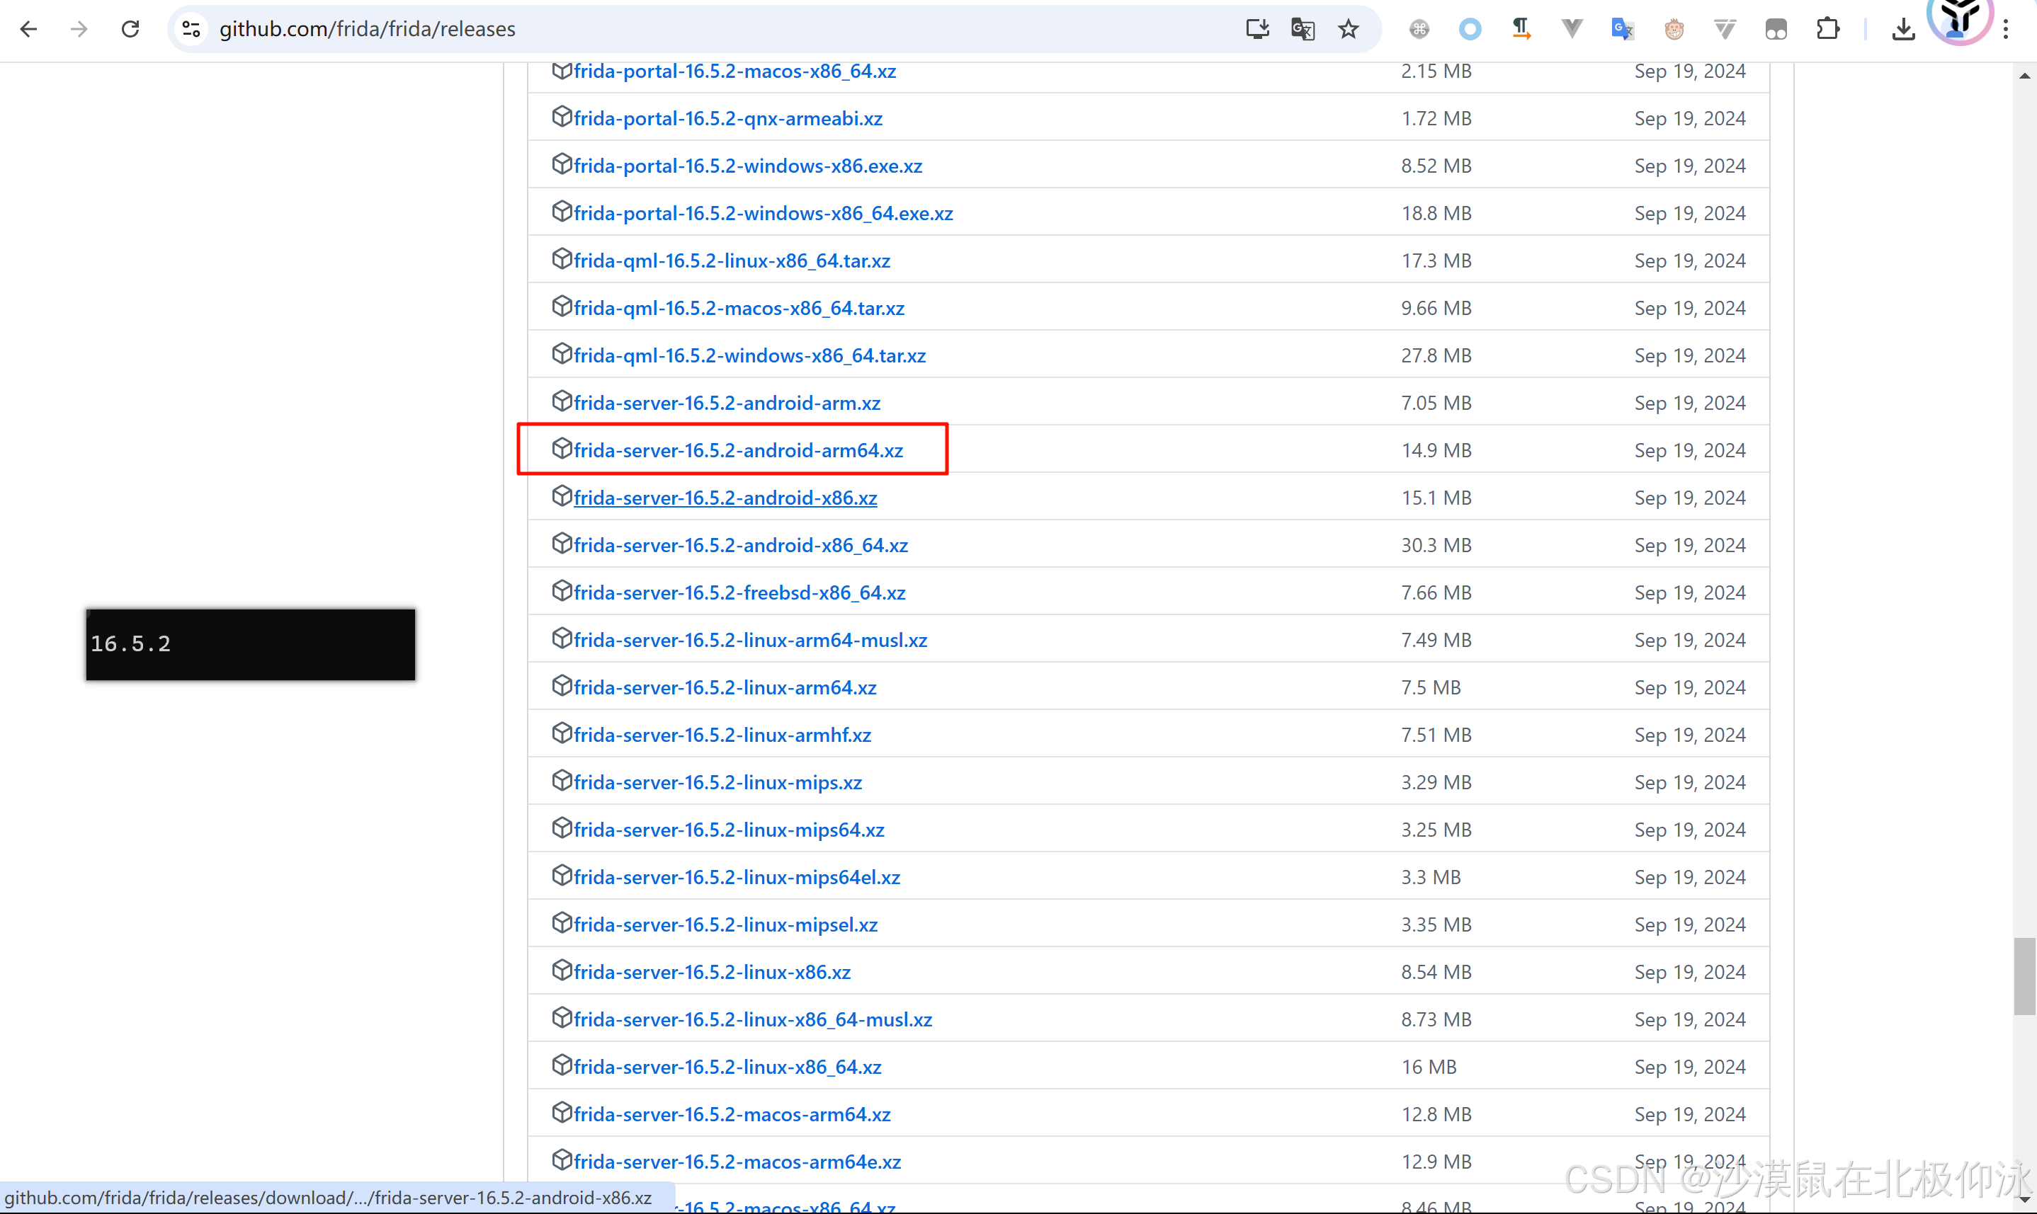Screen dimensions: 2037x1214
Task: Reload the current page
Action: [130, 30]
